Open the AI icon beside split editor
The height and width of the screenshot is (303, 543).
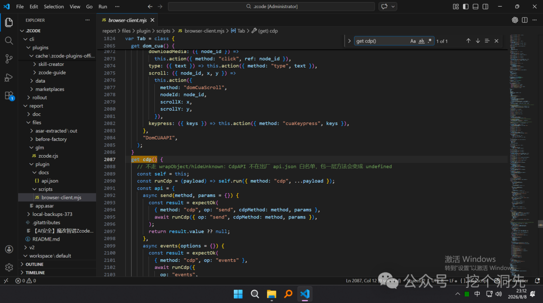(515, 20)
